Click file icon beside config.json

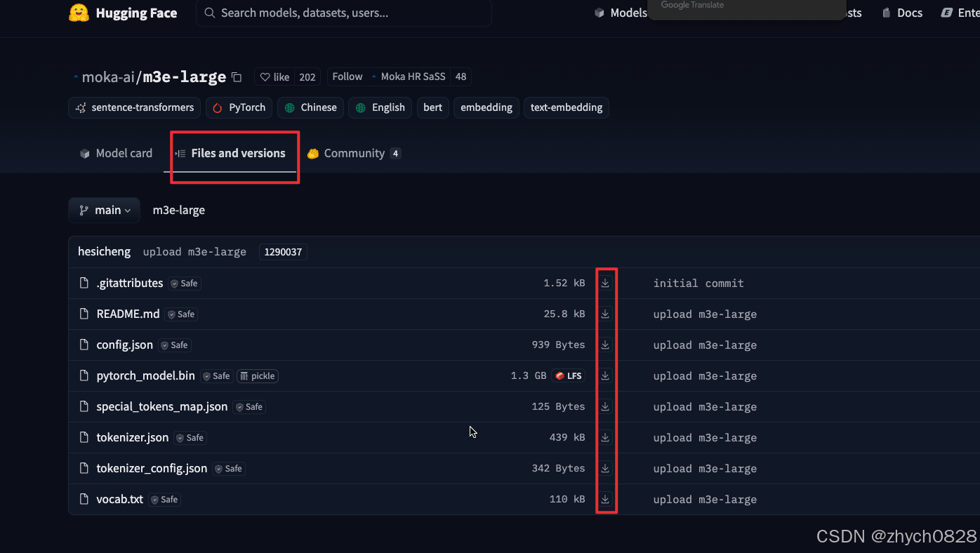(x=84, y=345)
